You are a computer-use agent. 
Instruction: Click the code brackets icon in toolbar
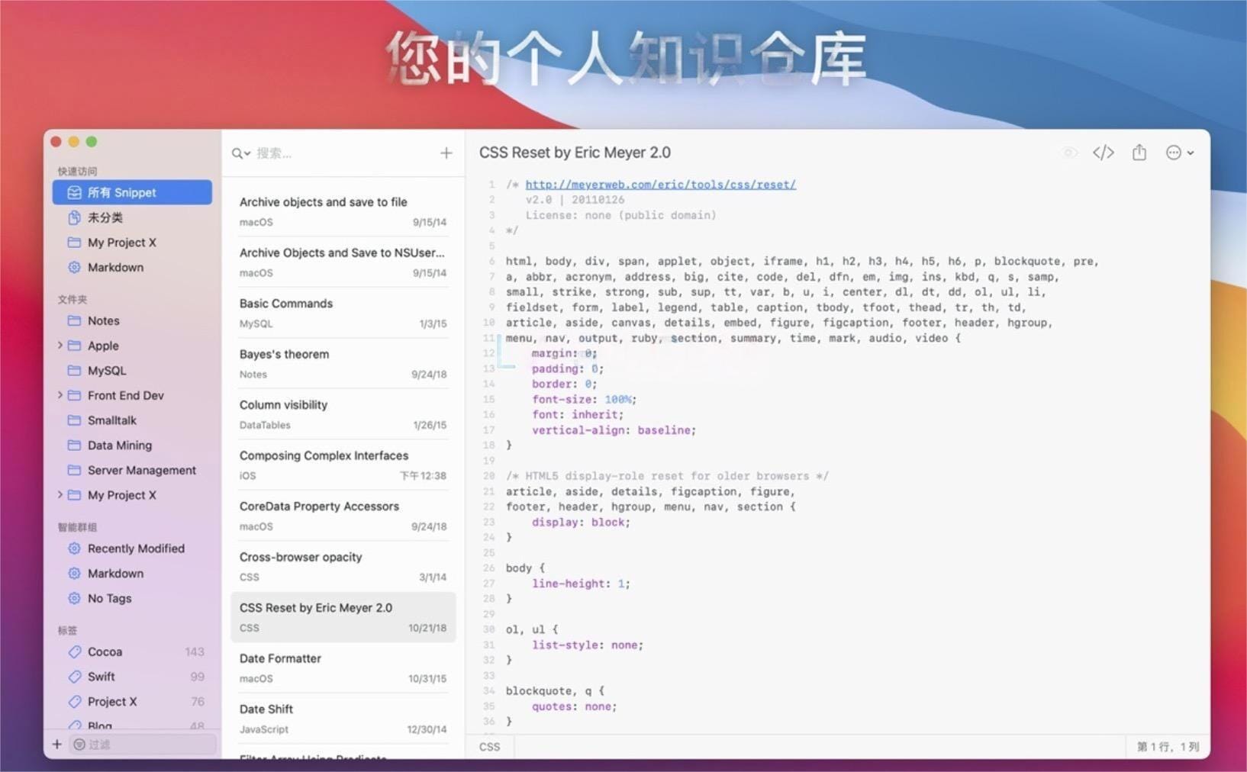coord(1103,153)
